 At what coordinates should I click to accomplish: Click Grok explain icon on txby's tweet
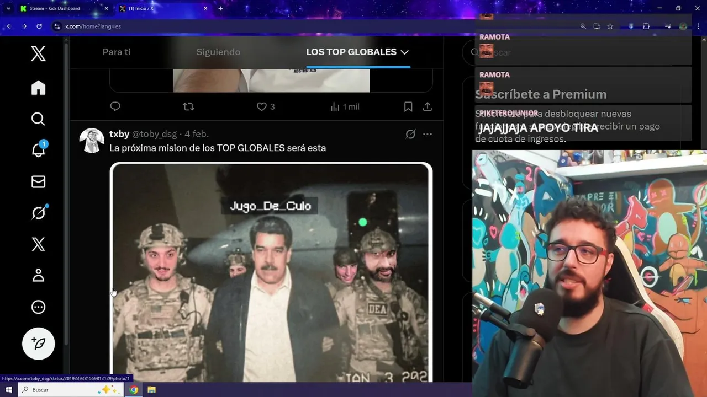[x=410, y=134]
